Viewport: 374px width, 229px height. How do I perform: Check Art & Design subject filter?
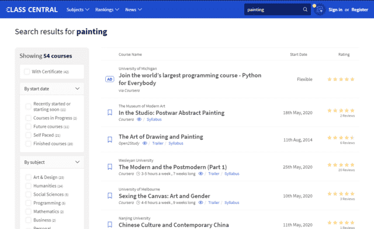click(x=29, y=177)
